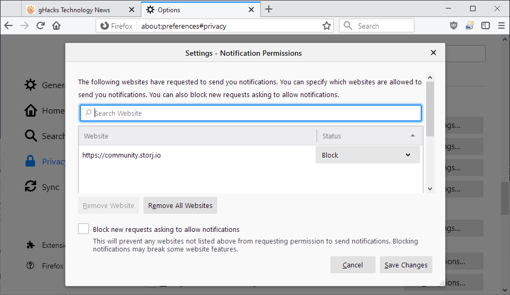Enable Block new requests asking to allow notifications
510x295 pixels.
83,229
